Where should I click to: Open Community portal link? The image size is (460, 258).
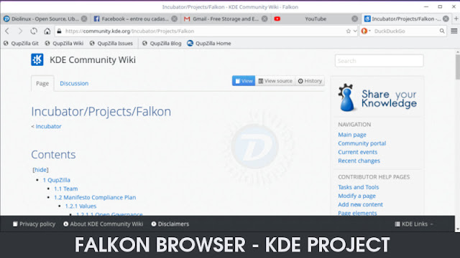(x=362, y=143)
